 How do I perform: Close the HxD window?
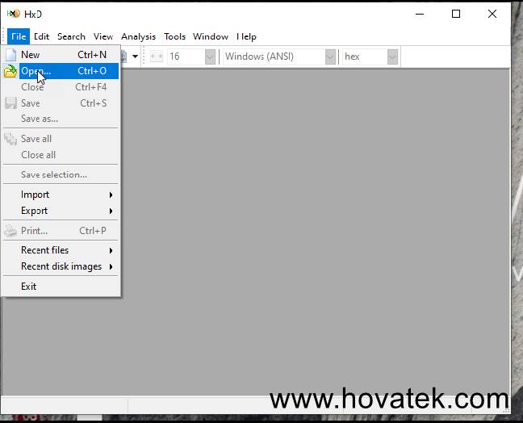[492, 14]
